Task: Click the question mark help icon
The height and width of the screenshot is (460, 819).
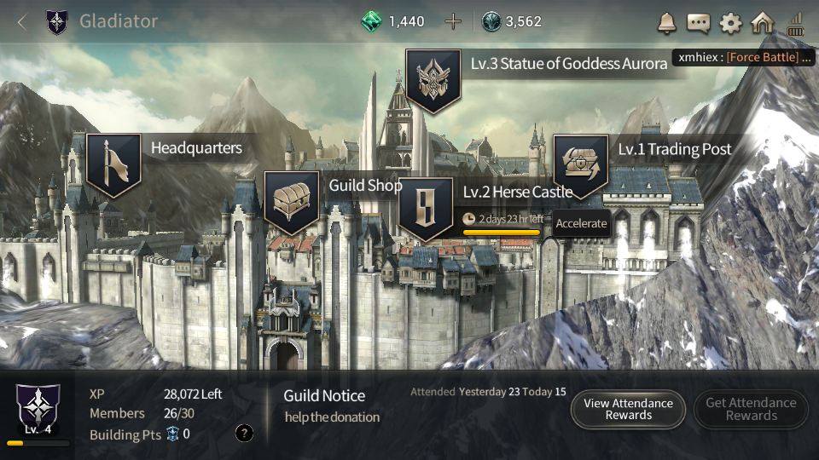Action: click(244, 433)
